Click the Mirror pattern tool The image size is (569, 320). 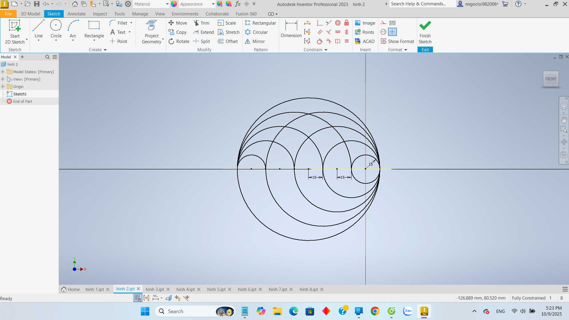click(255, 41)
